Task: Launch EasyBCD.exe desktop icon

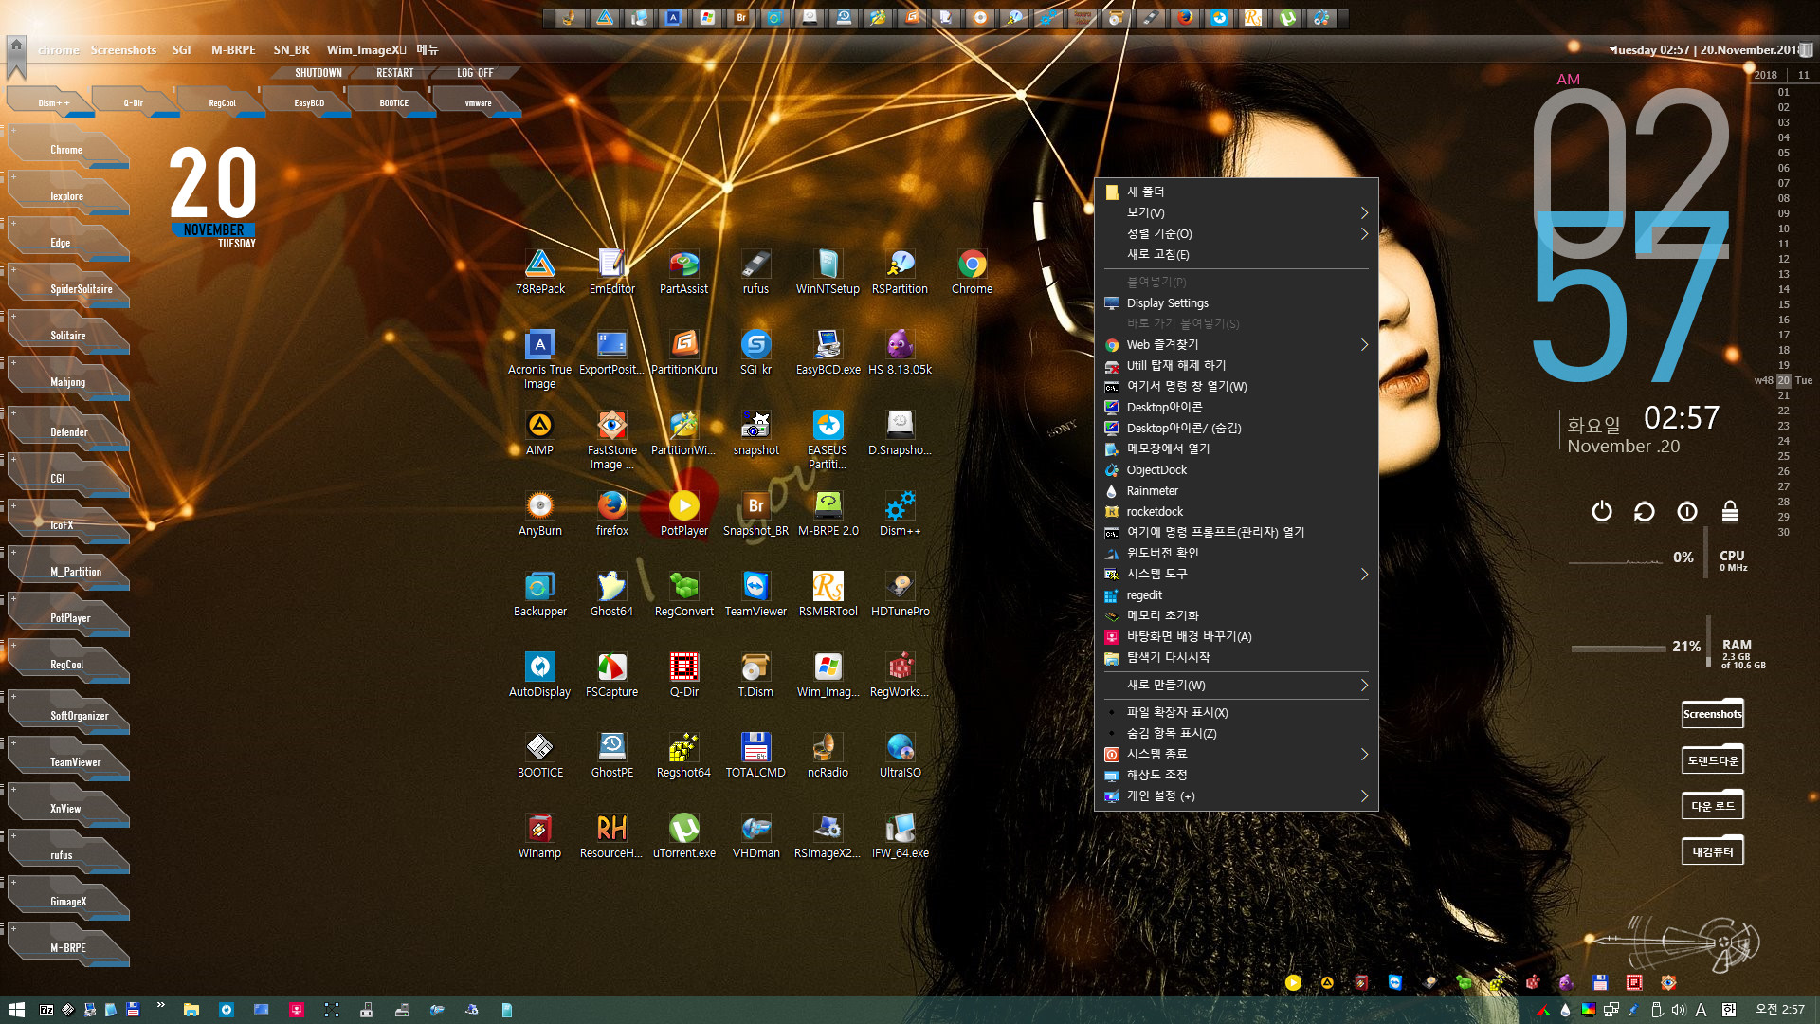Action: (x=828, y=352)
